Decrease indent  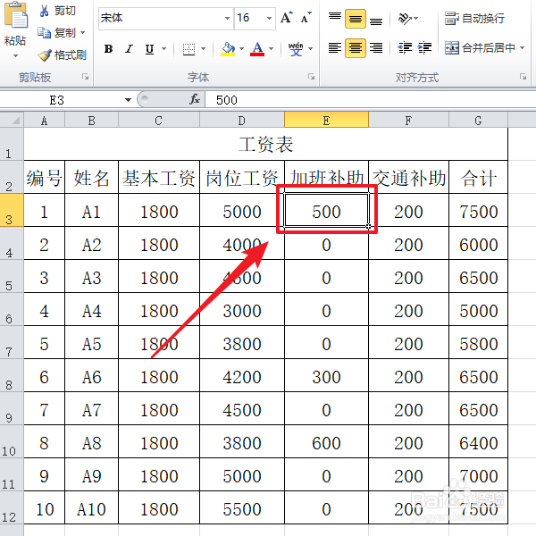tap(405, 48)
